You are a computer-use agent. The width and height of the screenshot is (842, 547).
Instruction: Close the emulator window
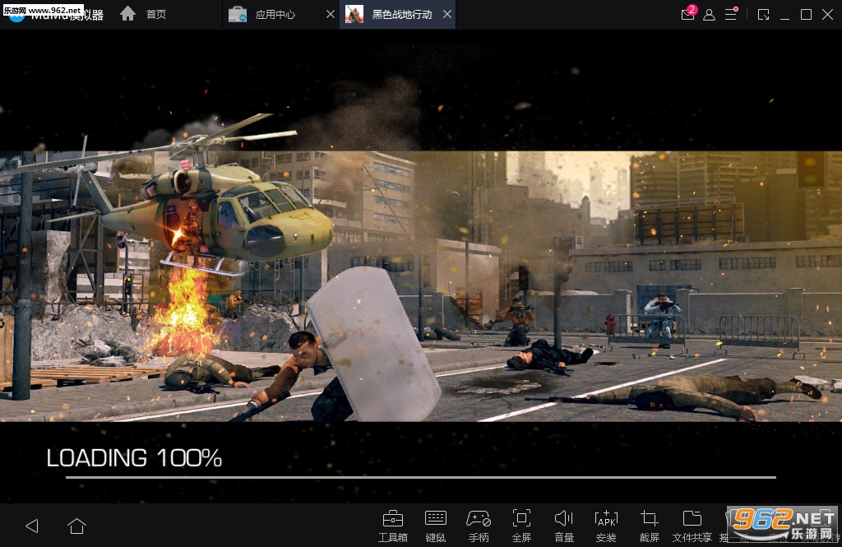(x=827, y=15)
